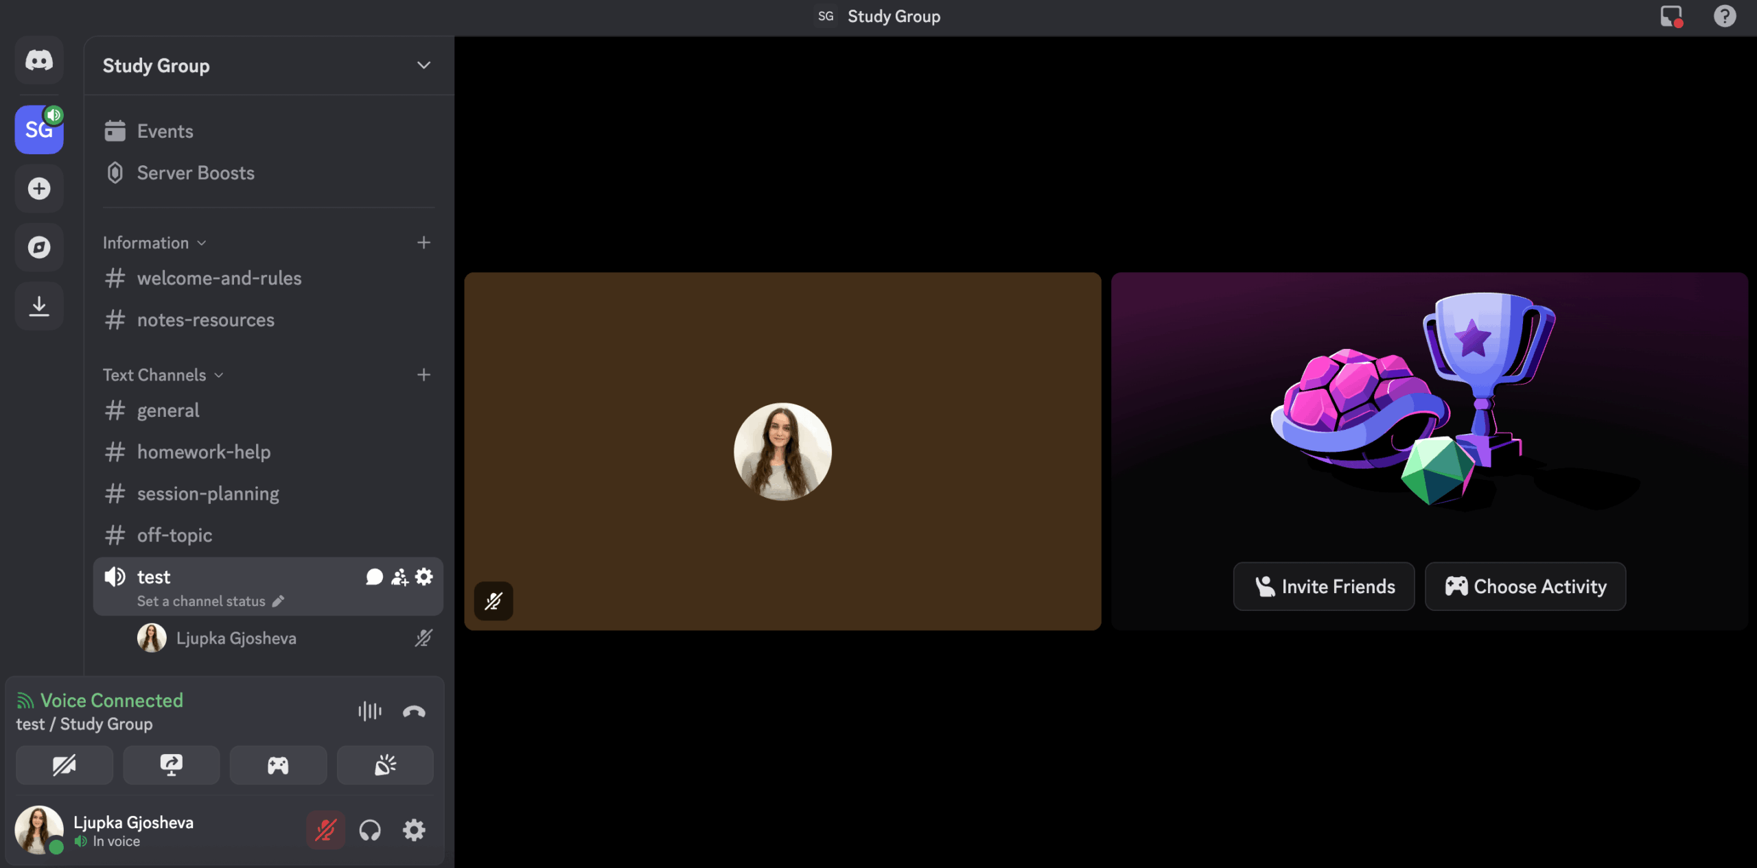Open noise suppression waveform icon
Image resolution: width=1757 pixels, height=868 pixels.
click(370, 712)
